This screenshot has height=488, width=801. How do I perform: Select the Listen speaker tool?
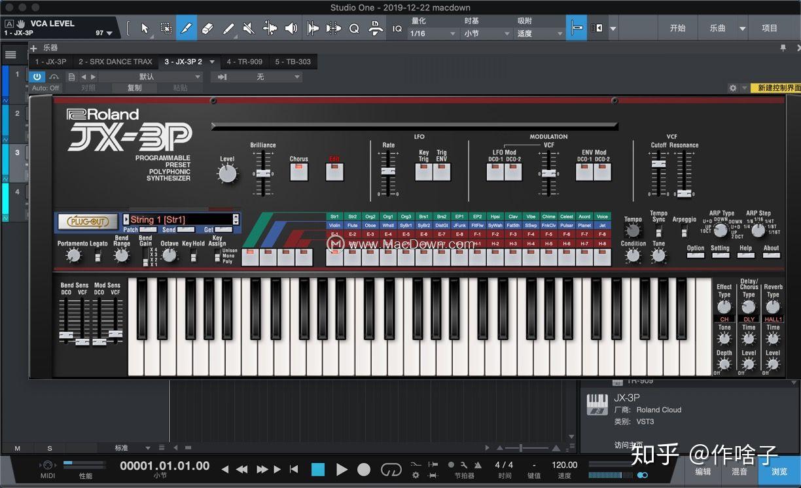pyautogui.click(x=291, y=28)
